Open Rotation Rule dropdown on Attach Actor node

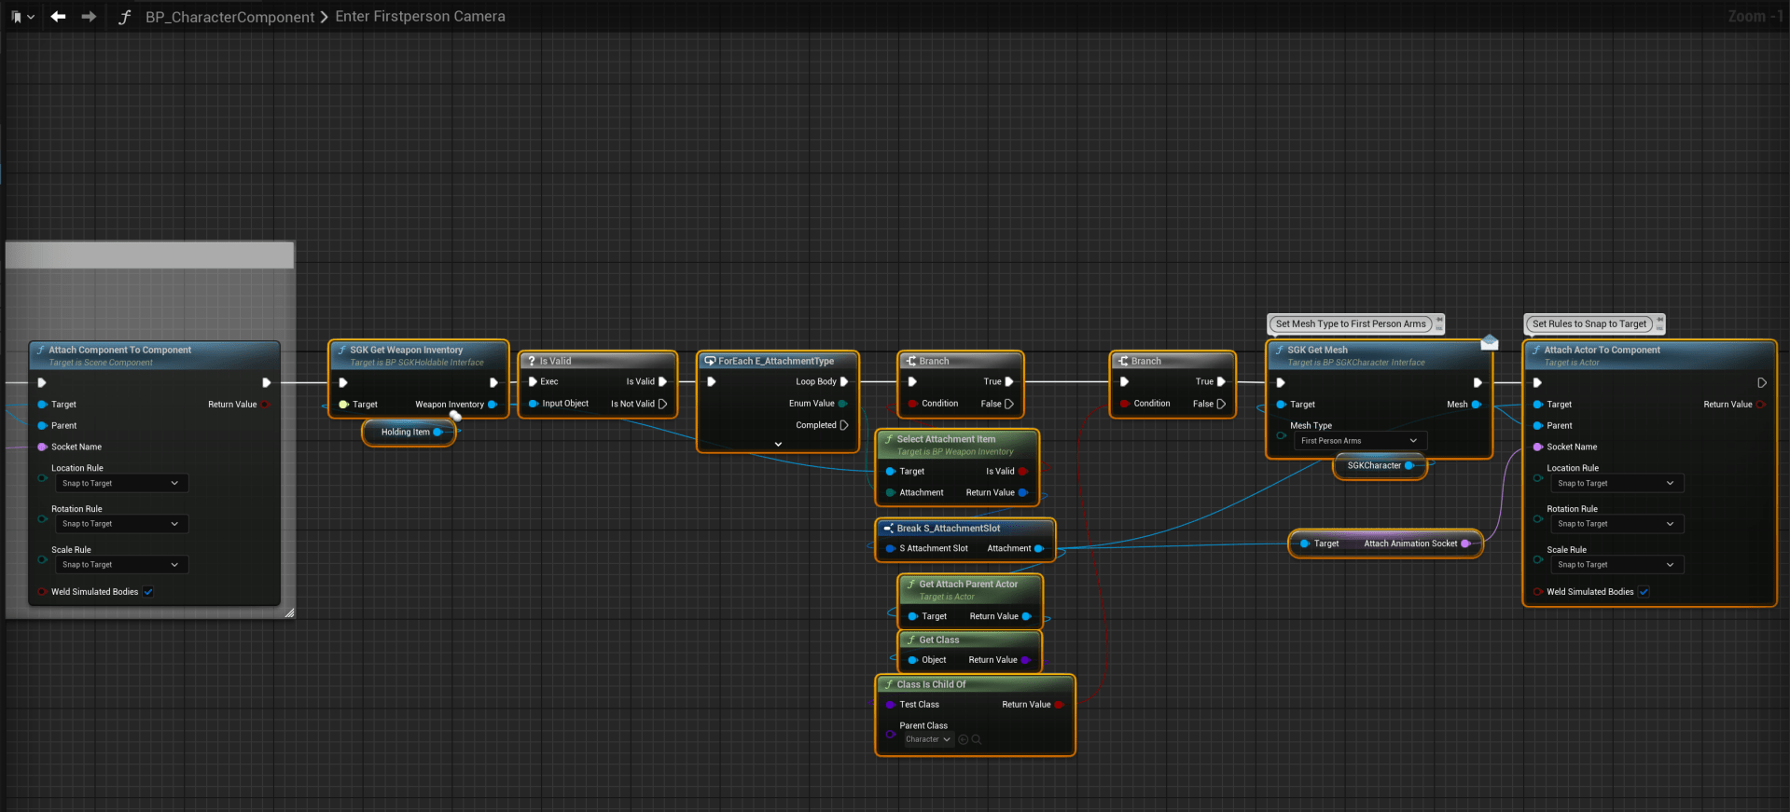click(1615, 524)
